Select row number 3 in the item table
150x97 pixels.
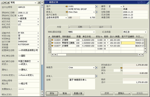(x=49, y=46)
